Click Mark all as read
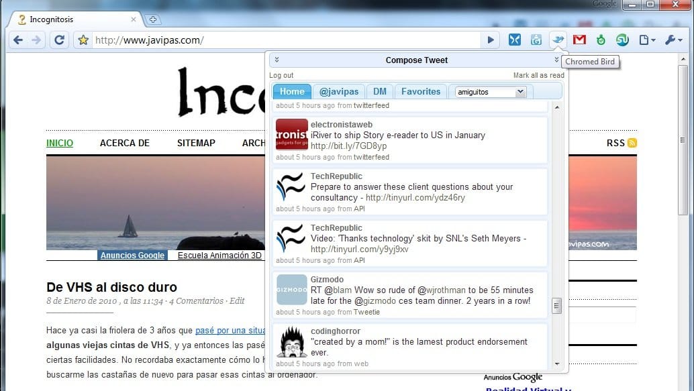The image size is (694, 391). [x=538, y=75]
